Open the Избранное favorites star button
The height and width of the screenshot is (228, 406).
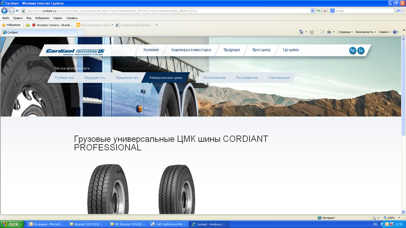pyautogui.click(x=11, y=25)
